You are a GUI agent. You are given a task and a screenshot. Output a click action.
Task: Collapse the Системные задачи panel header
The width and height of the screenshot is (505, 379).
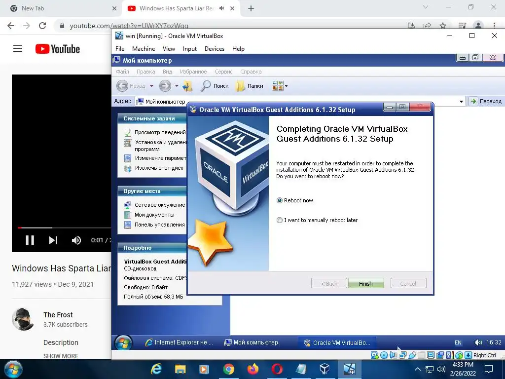click(x=152, y=118)
